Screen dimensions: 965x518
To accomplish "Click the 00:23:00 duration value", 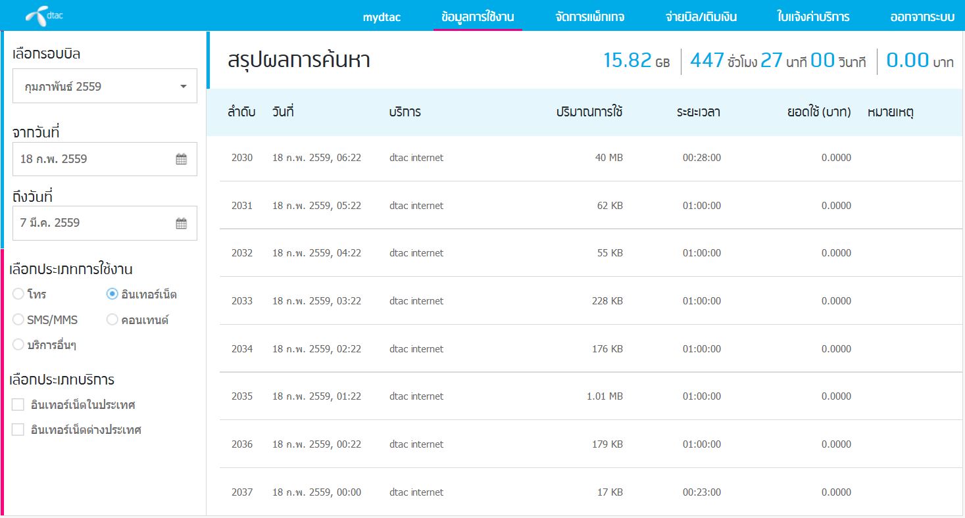I will coord(702,492).
